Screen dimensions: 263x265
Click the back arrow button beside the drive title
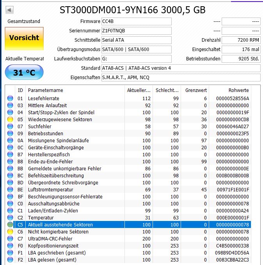9,10
